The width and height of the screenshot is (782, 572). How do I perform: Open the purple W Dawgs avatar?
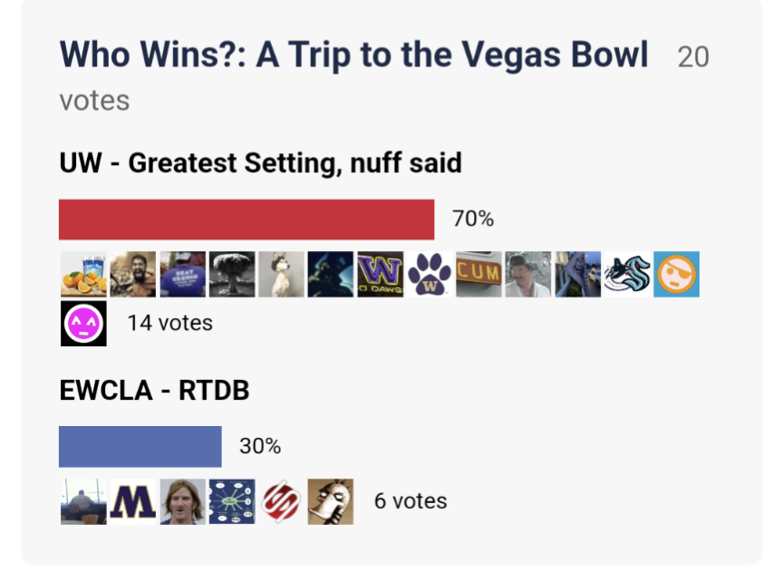381,275
